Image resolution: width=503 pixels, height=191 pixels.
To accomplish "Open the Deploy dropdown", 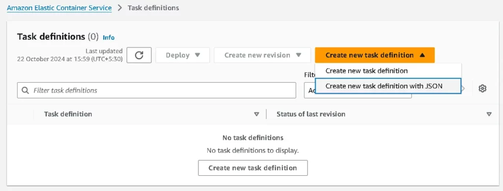I will point(183,55).
